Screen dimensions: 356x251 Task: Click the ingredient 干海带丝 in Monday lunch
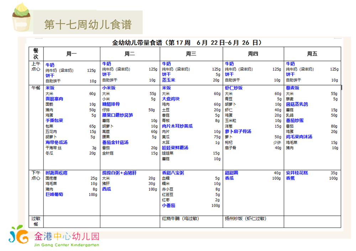click(53, 148)
